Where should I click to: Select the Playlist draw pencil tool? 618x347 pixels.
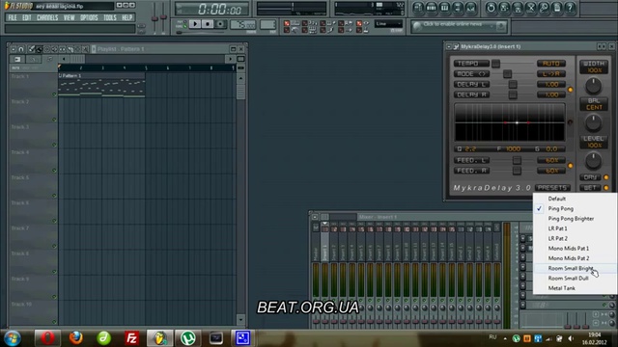[x=31, y=49]
